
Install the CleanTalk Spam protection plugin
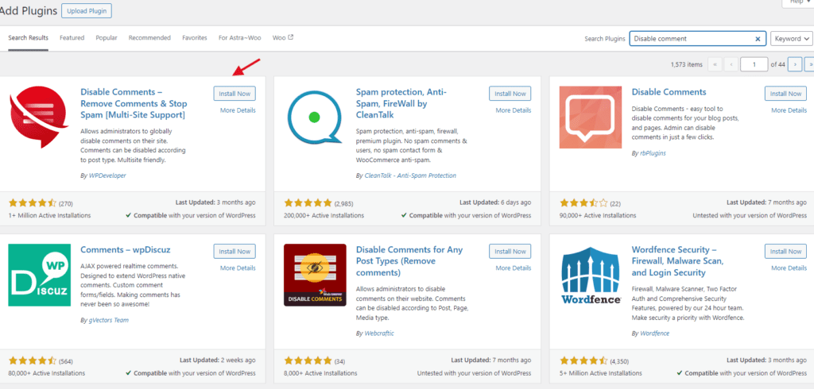click(510, 94)
